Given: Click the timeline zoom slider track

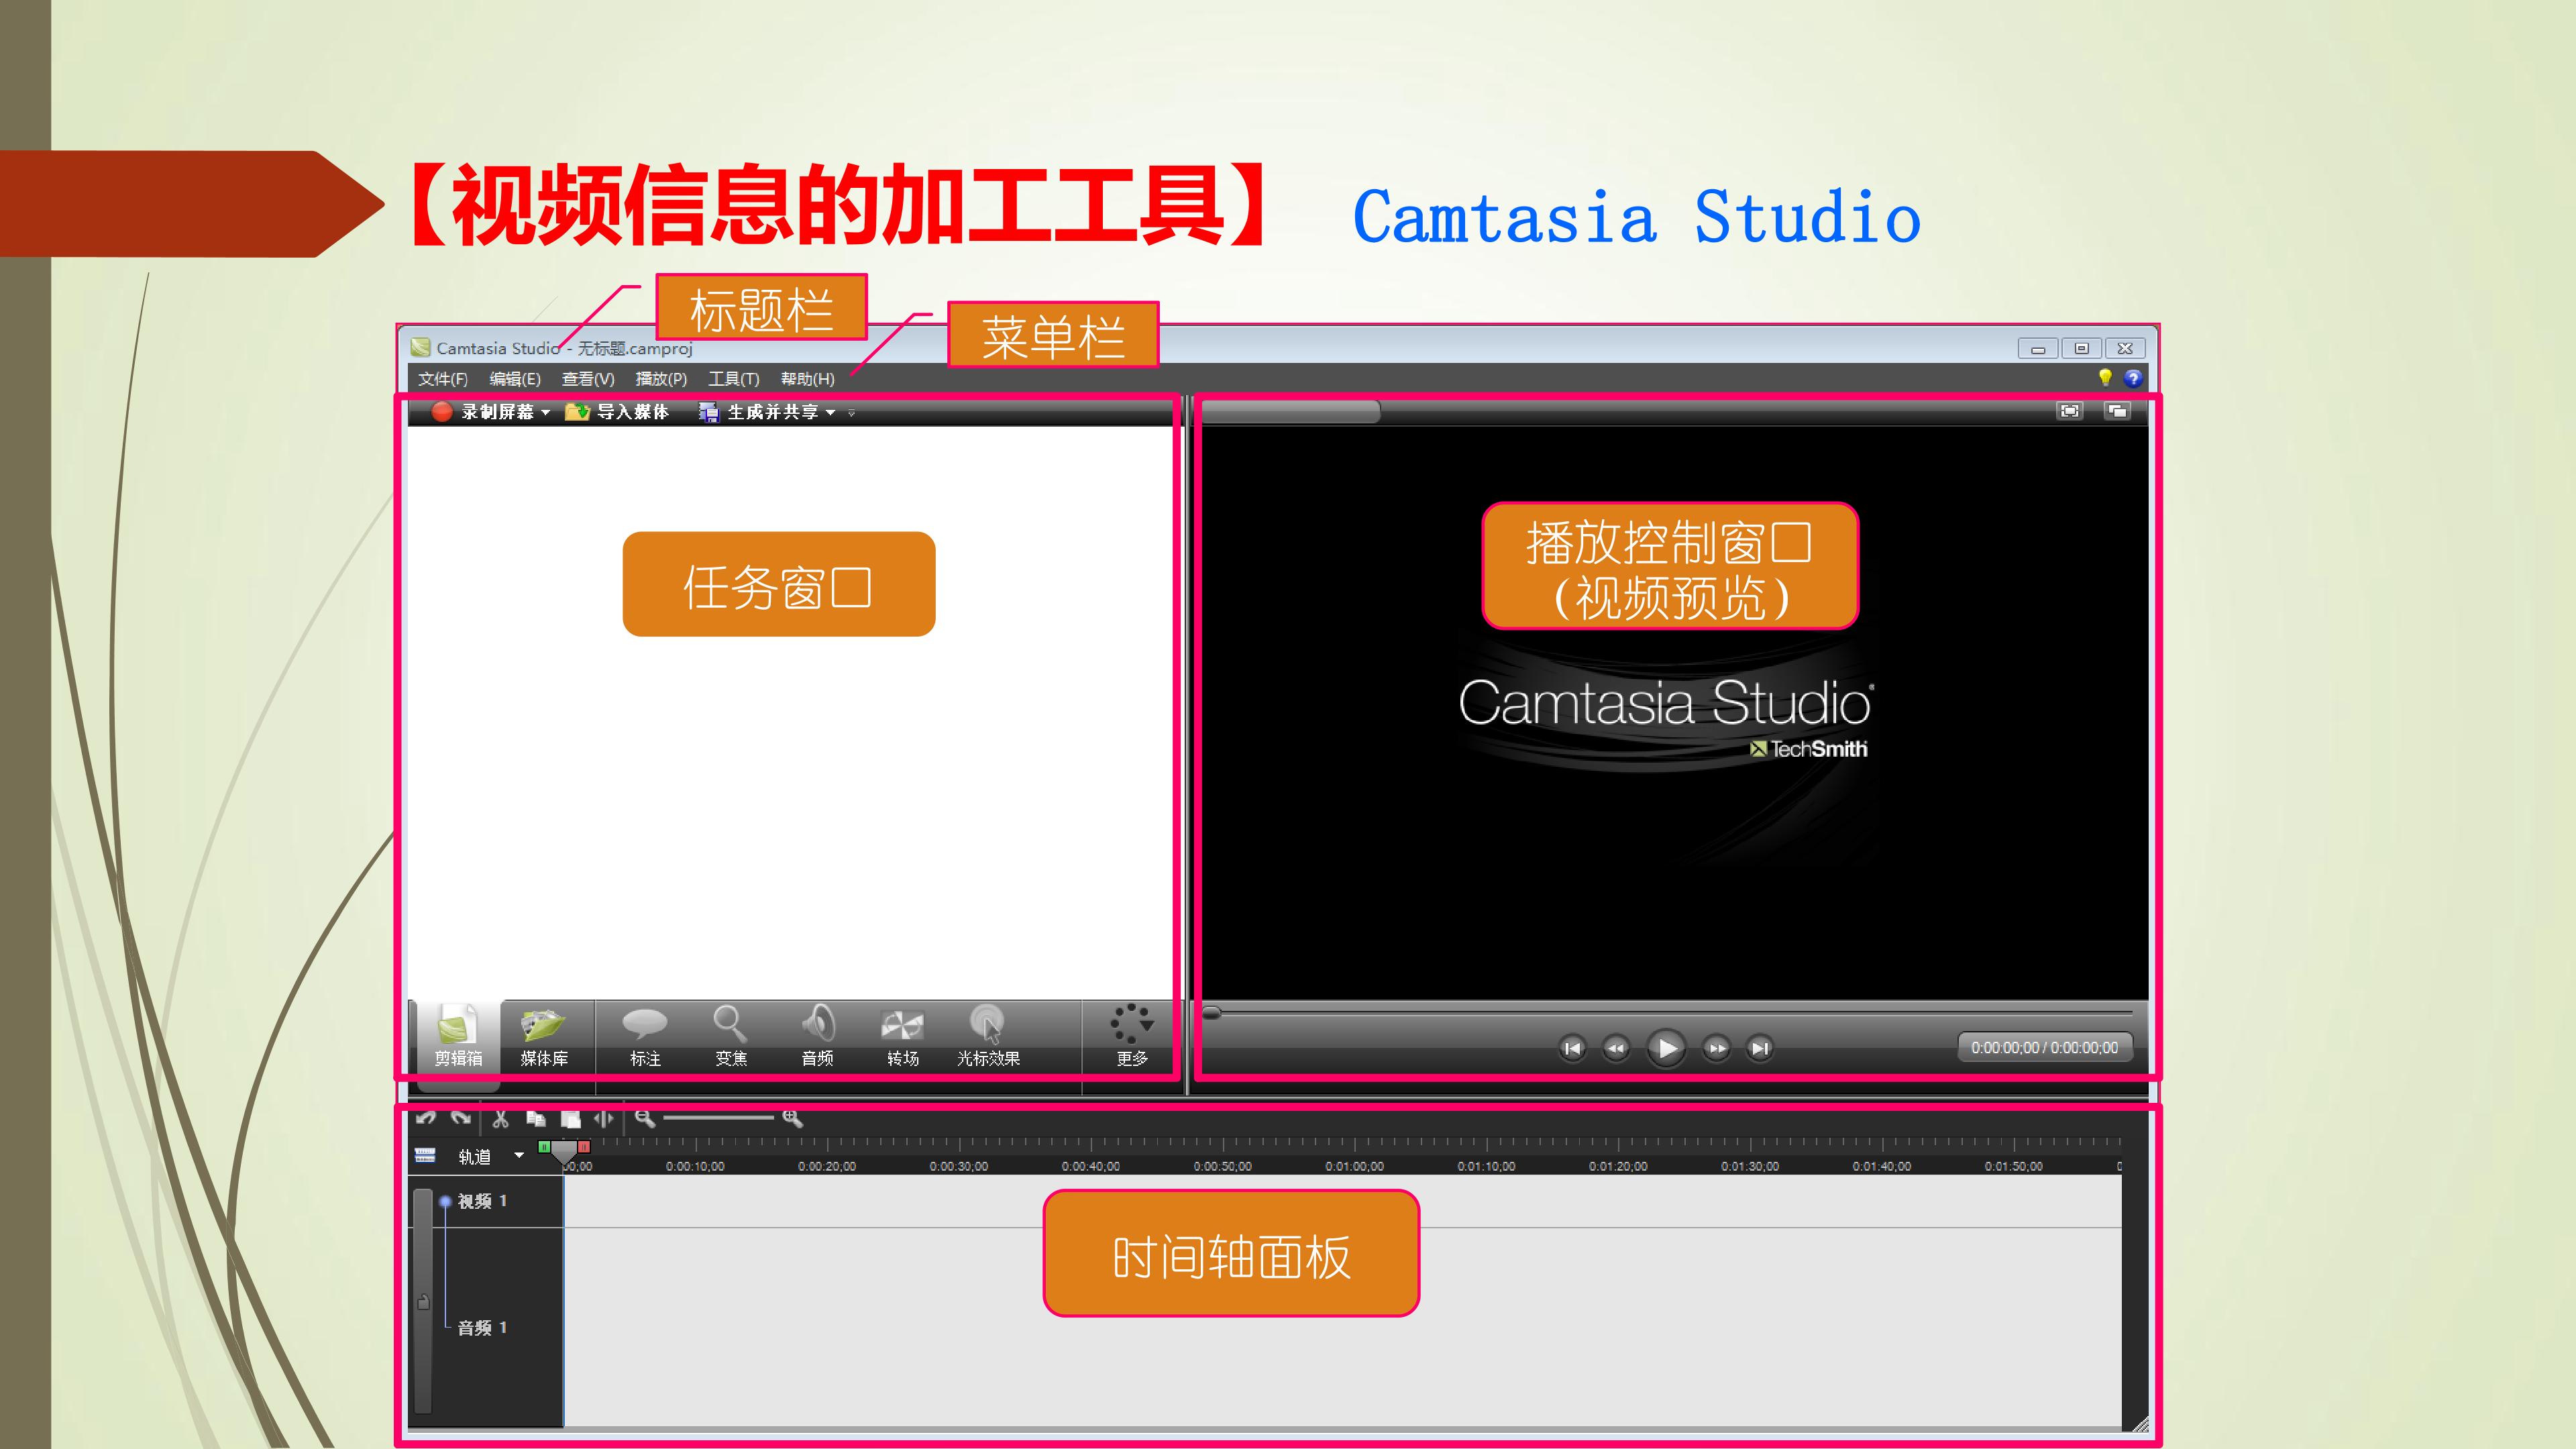Looking at the screenshot, I should [718, 1118].
